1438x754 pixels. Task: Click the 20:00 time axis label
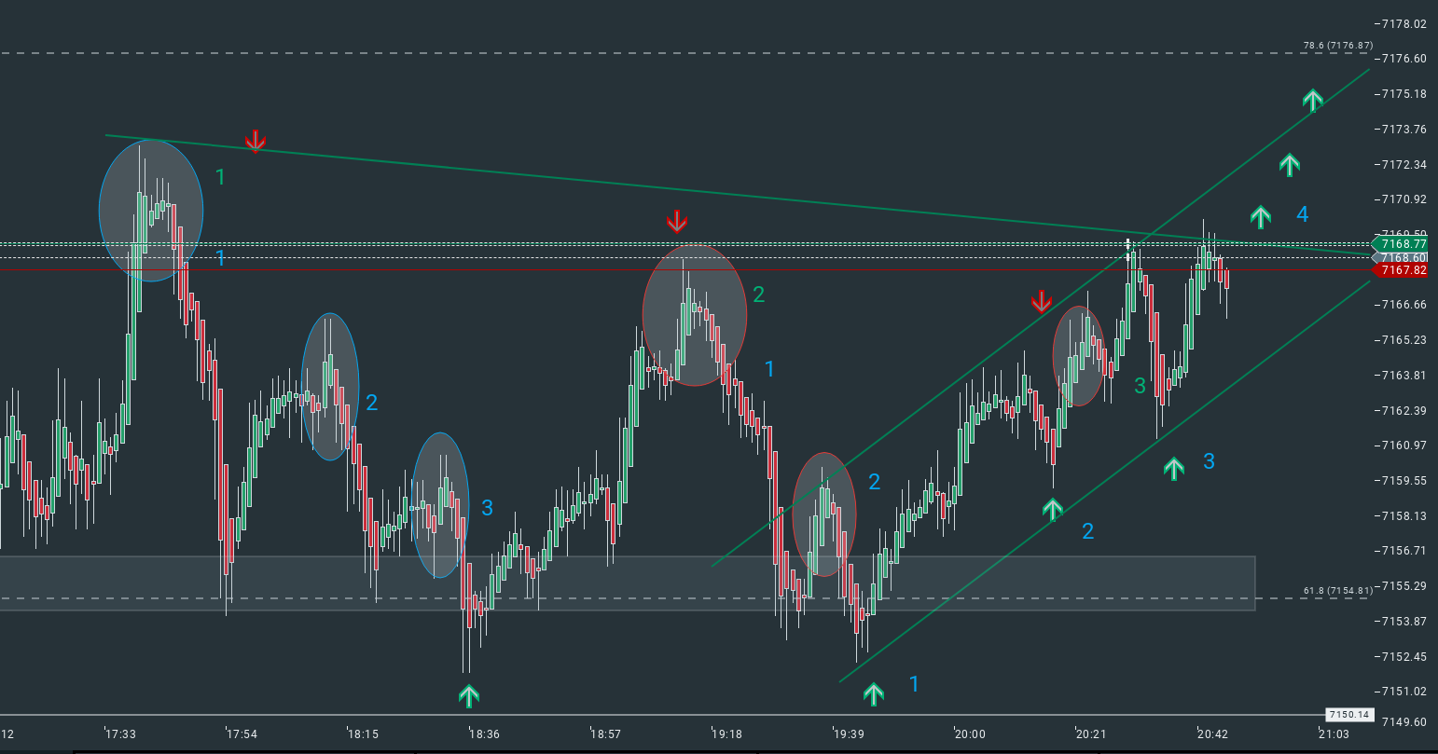click(x=970, y=734)
